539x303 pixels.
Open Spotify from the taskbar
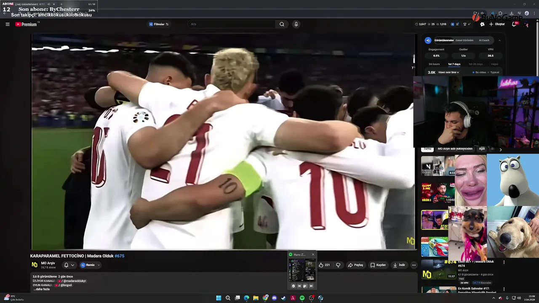coord(302,298)
